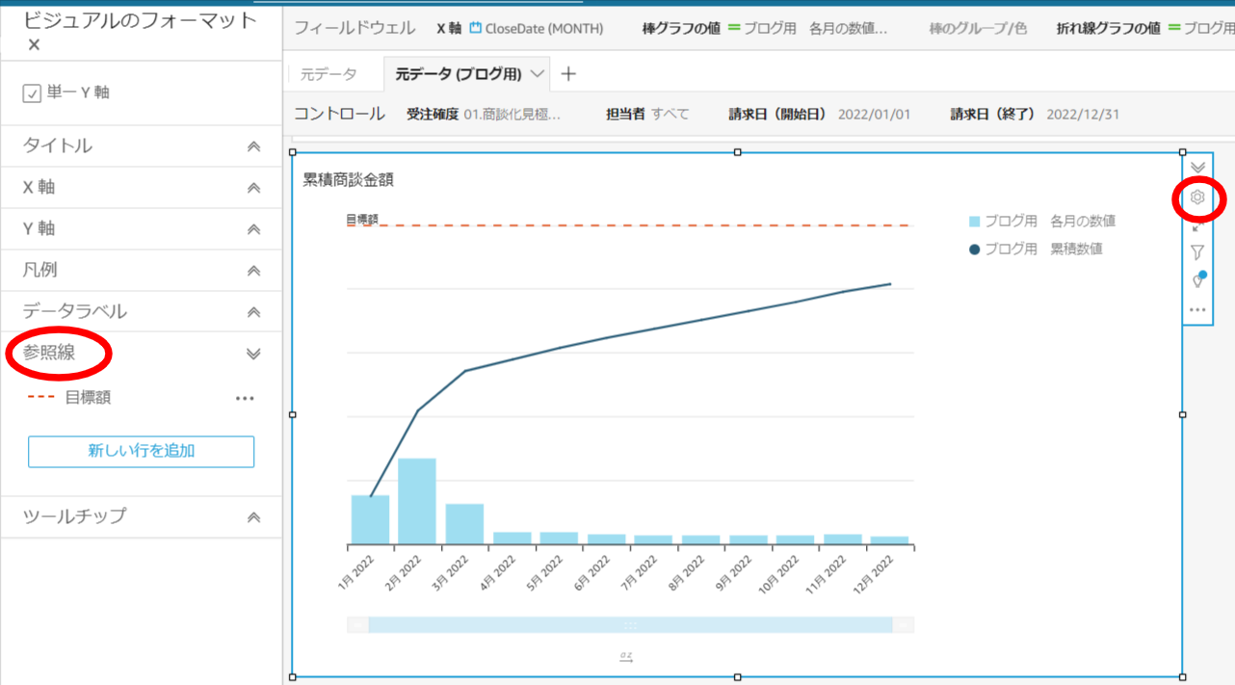Click the maximize visual arrows icon

[x=1197, y=226]
